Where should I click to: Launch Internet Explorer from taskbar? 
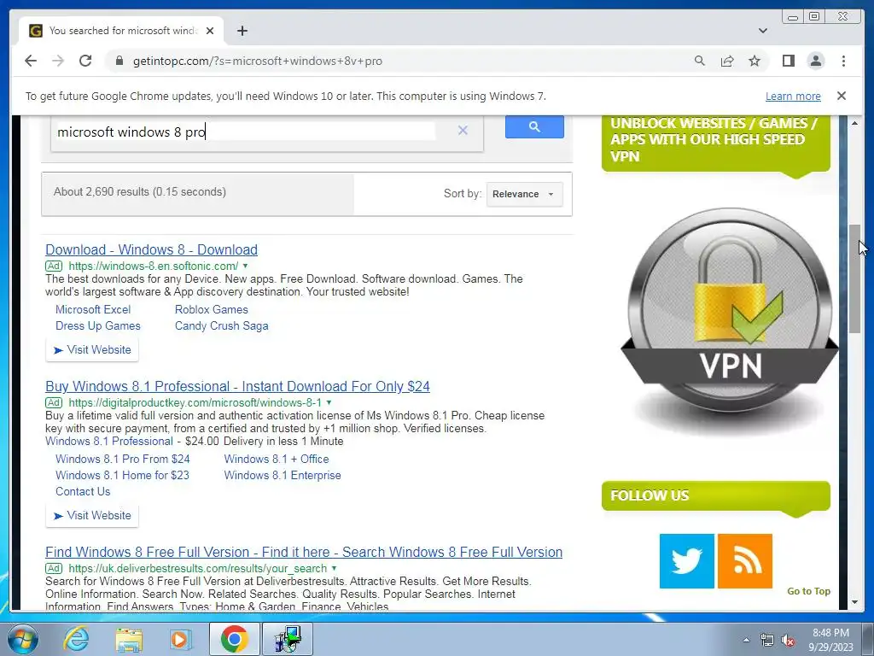point(76,639)
